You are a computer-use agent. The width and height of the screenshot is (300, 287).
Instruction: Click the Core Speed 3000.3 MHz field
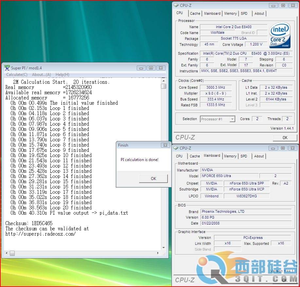216,87
